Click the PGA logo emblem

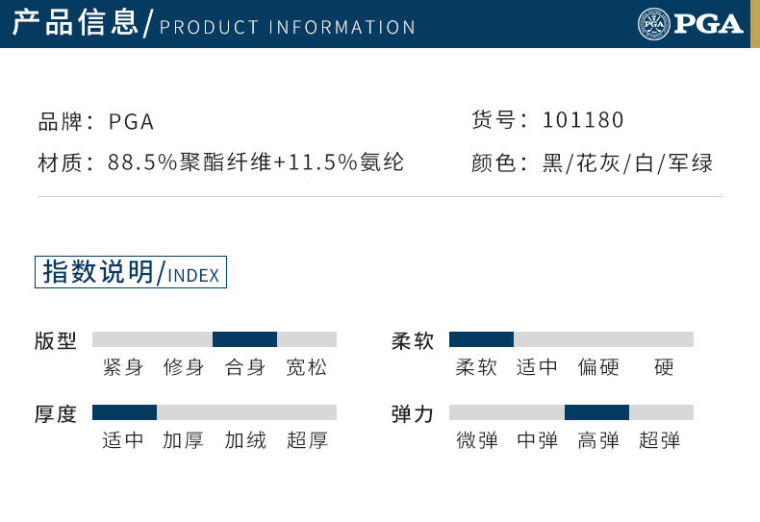click(653, 23)
